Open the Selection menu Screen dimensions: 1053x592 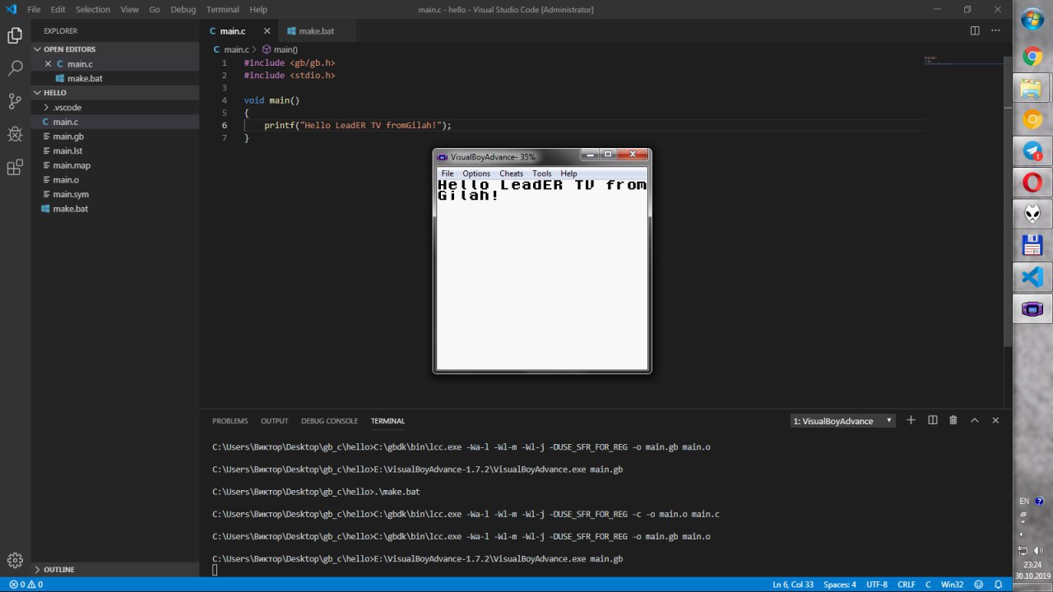point(93,9)
